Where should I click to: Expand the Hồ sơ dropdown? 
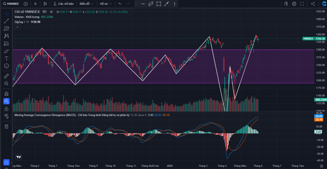tap(105, 4)
